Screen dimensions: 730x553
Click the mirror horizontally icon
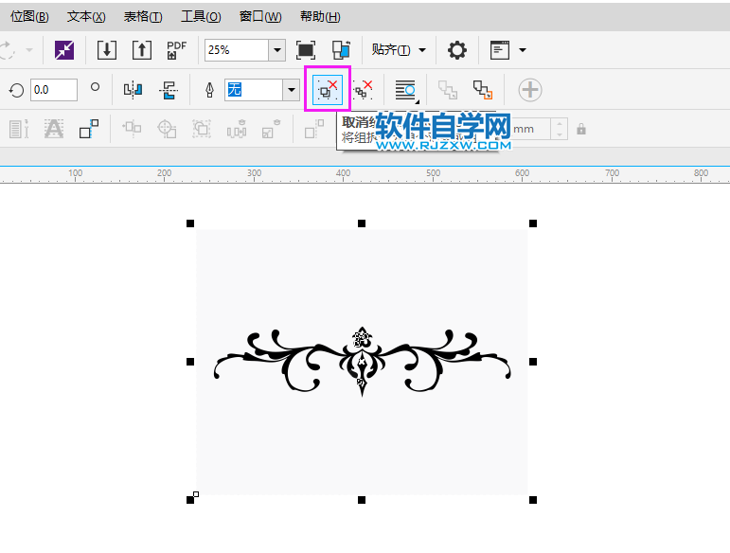coord(134,90)
